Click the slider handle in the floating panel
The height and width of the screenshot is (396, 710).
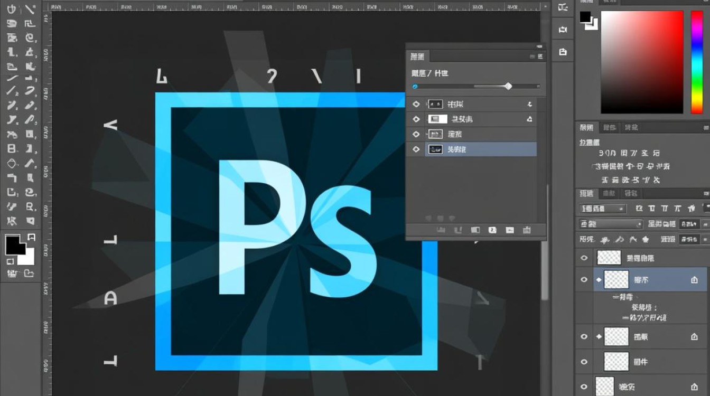(x=508, y=86)
